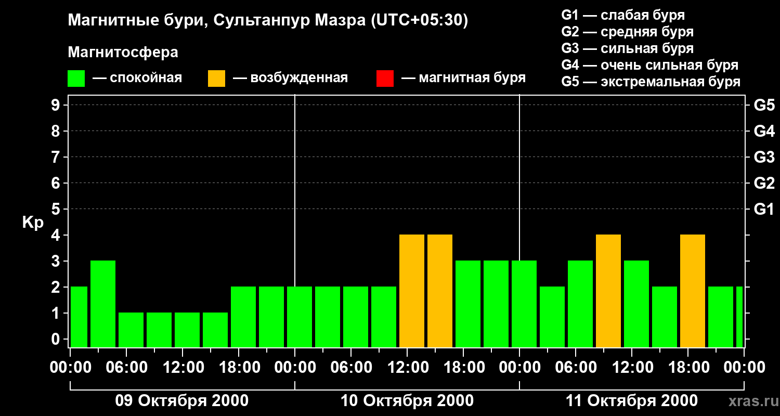Click the 'Магнитосфера' legend heading
This screenshot has width=780, height=416.
click(123, 53)
